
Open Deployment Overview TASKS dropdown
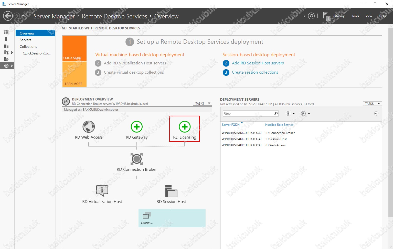203,104
